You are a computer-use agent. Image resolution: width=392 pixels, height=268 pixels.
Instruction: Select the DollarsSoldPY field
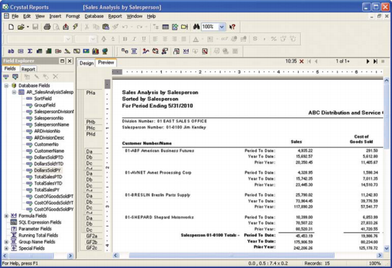point(47,171)
